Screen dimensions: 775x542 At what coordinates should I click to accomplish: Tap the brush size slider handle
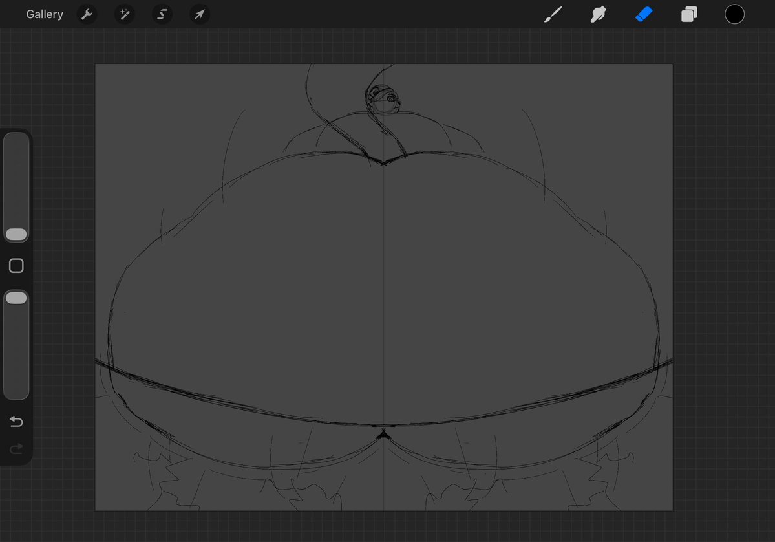[16, 234]
